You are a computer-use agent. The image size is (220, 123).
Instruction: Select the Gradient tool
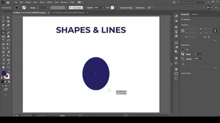[x=8, y=52]
